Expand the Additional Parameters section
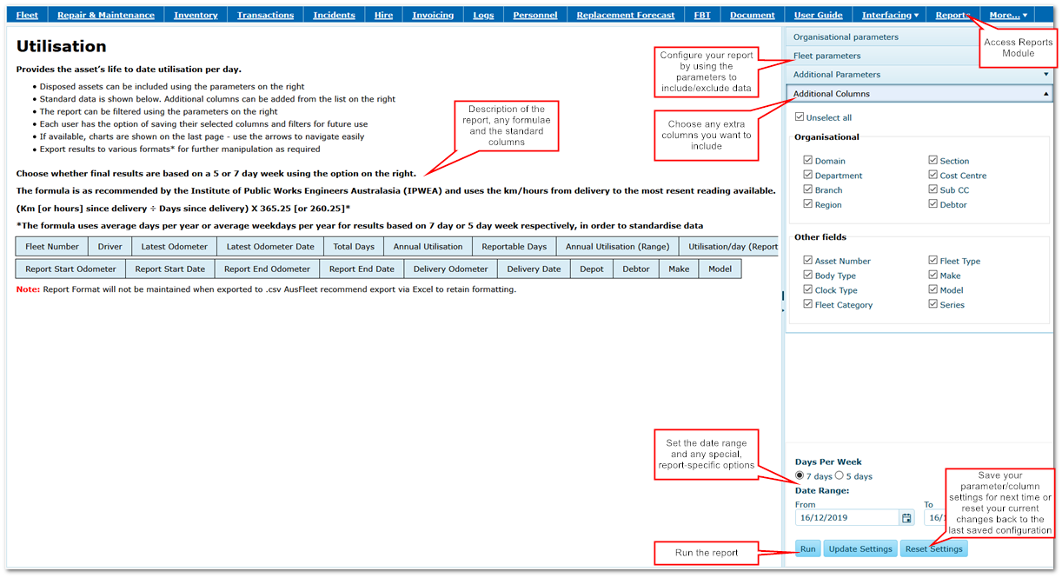 [919, 75]
